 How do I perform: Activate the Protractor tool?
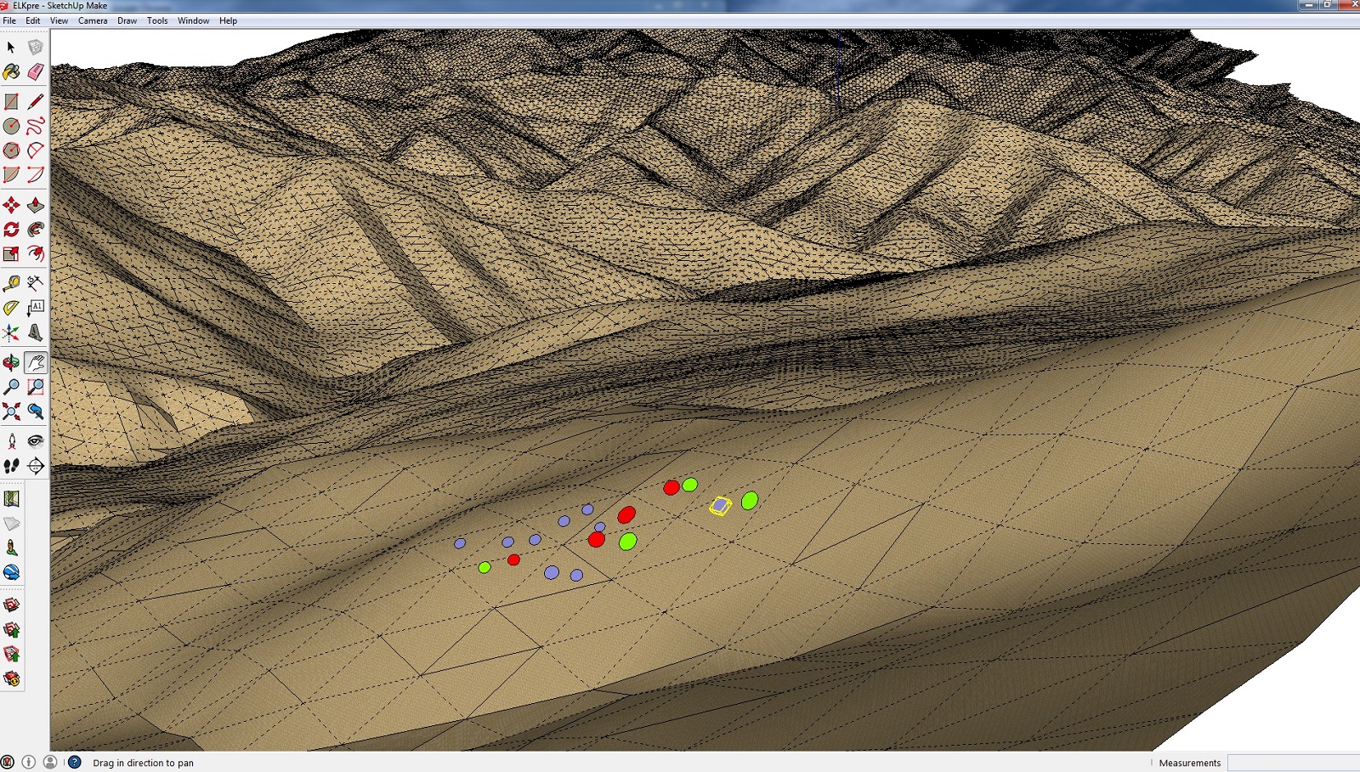[11, 308]
